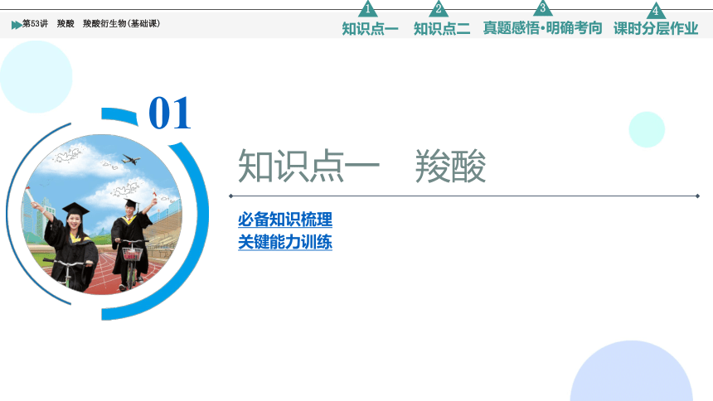Image resolution: width=713 pixels, height=401 pixels.
Task: Select the header text 第53讲 羧酸 羧酸衍生物(基础课)
Action: 91,24
